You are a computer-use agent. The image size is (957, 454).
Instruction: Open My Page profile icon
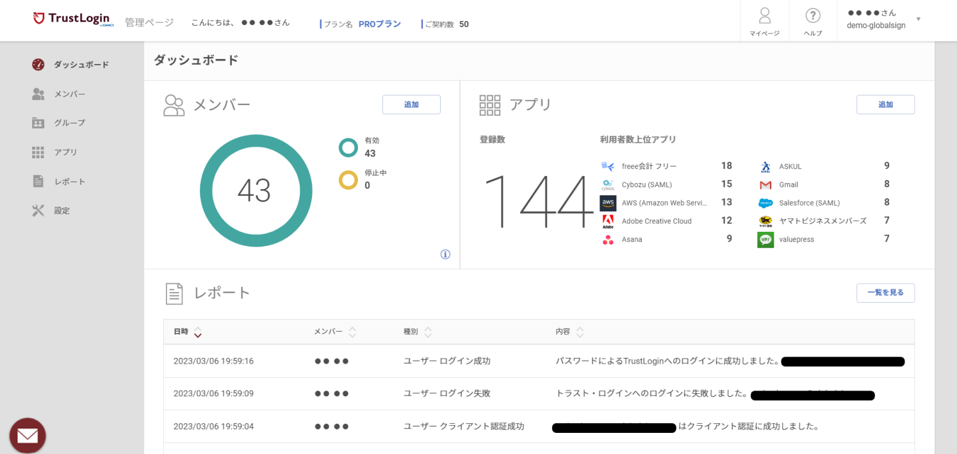coord(764,16)
